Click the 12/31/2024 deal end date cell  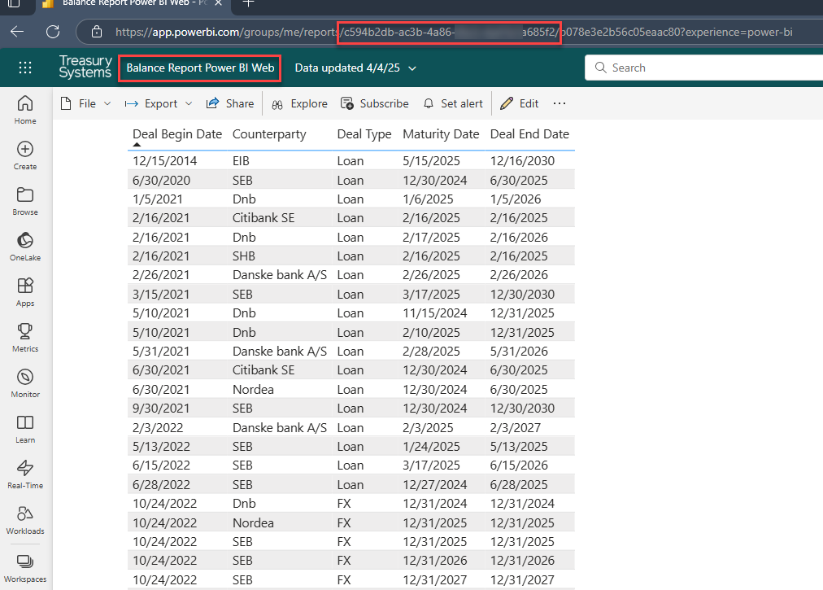tap(522, 503)
